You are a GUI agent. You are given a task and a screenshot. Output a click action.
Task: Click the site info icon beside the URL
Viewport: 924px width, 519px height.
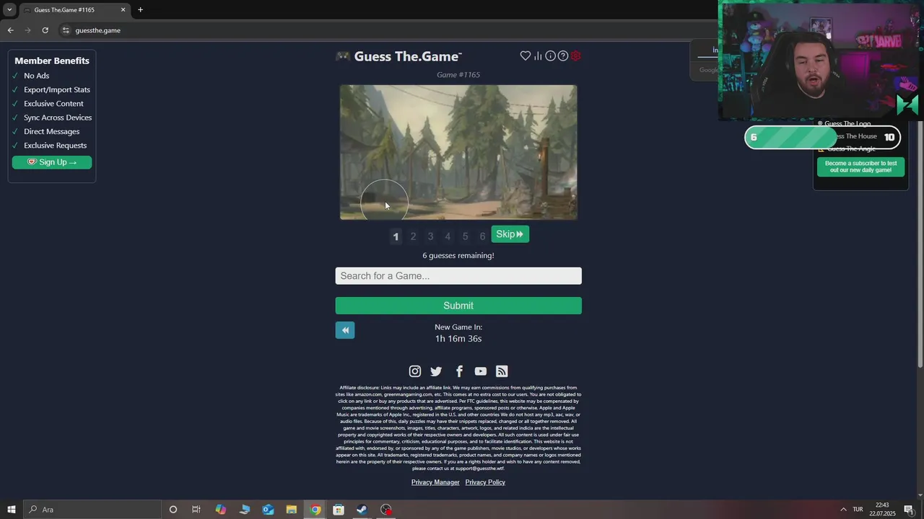pyautogui.click(x=66, y=30)
